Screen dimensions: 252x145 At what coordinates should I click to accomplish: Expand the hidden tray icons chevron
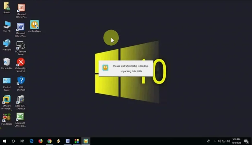tap(215, 141)
